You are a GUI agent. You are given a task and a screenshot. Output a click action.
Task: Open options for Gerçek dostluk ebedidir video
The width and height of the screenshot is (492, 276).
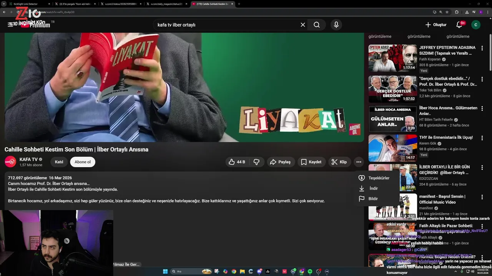(x=482, y=79)
